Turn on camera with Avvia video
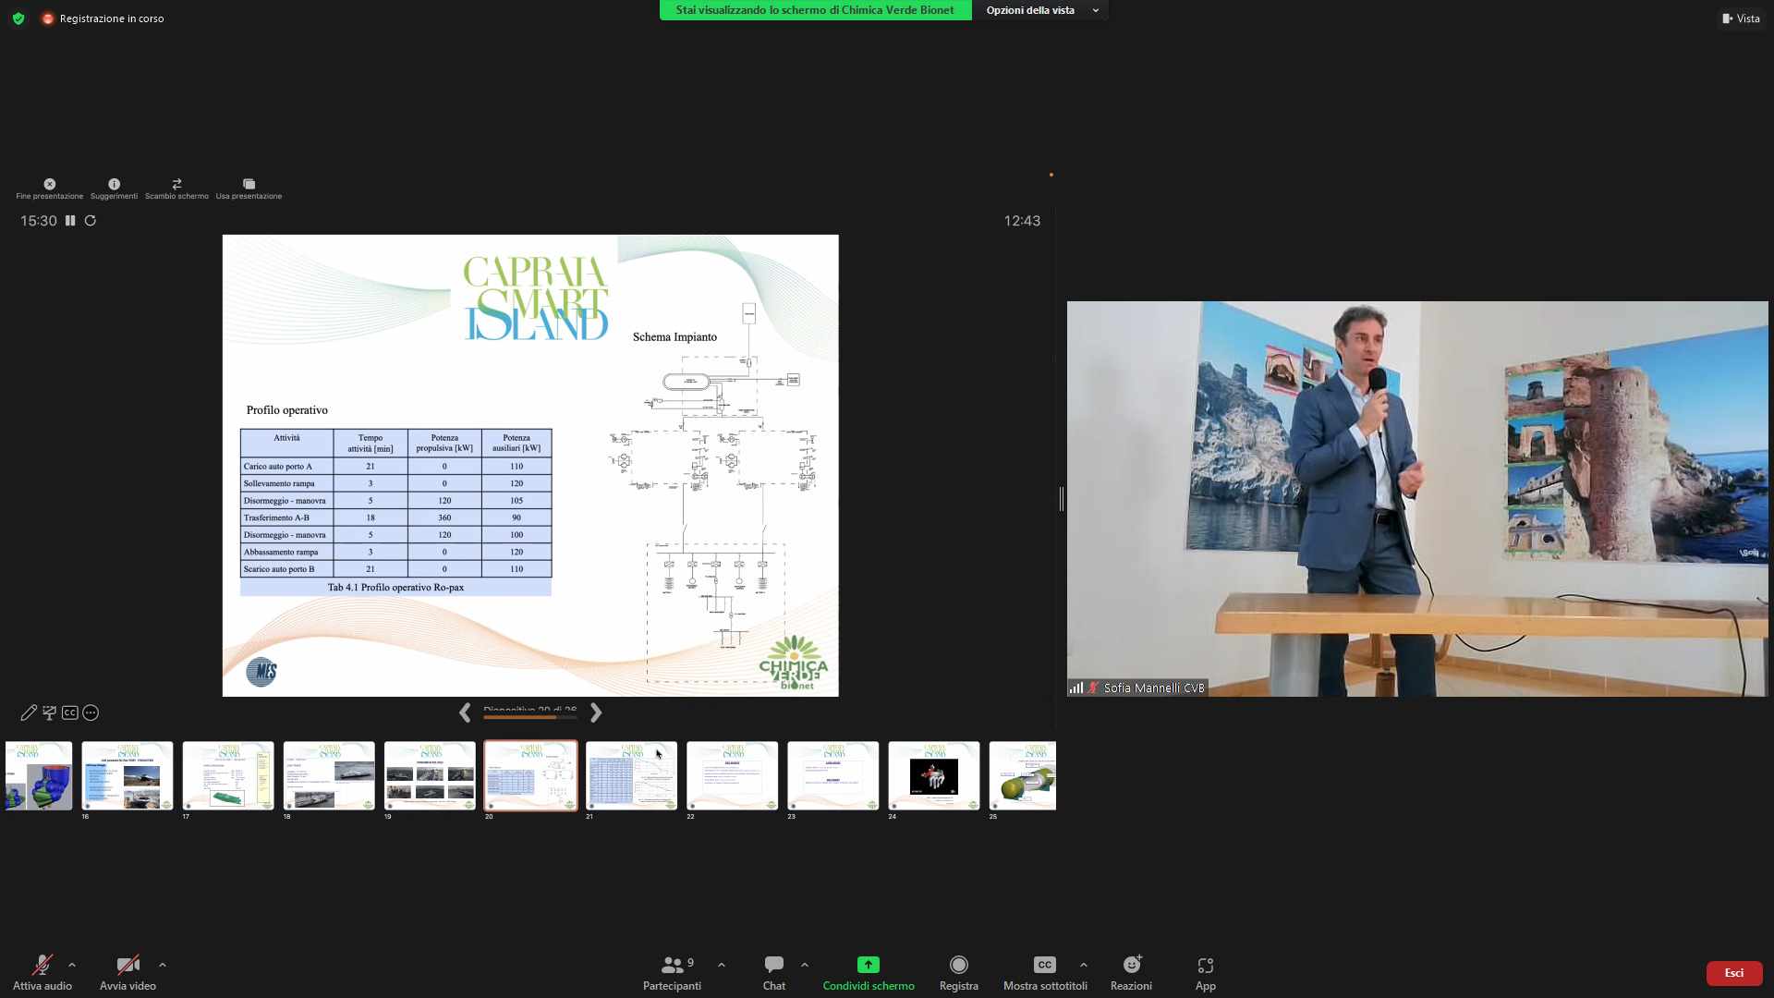The height and width of the screenshot is (998, 1774). click(x=128, y=966)
